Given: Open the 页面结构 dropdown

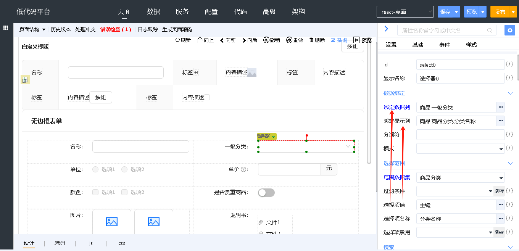Looking at the screenshot, I should coord(32,29).
